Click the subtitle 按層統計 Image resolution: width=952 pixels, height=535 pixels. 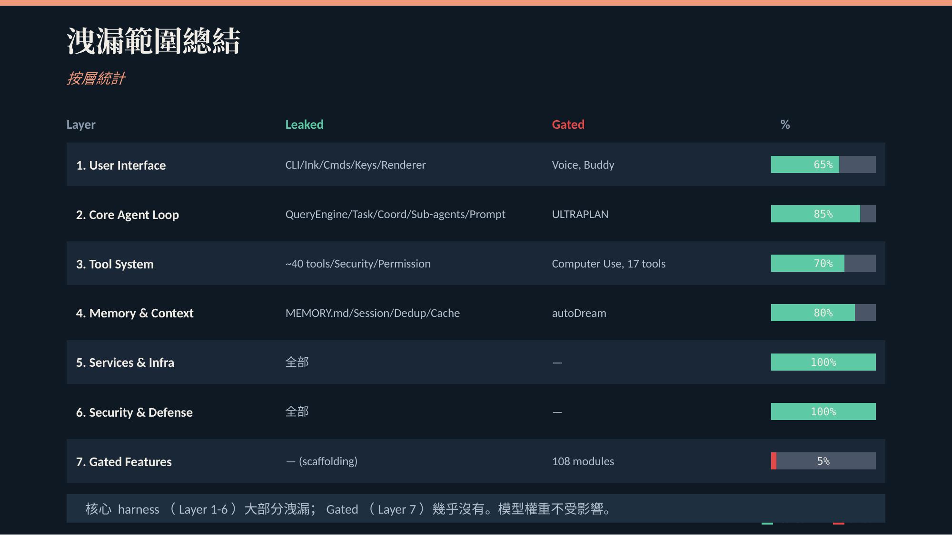[x=96, y=78]
